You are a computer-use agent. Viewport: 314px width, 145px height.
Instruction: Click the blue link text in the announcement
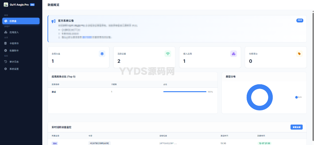pyautogui.click(x=87, y=37)
